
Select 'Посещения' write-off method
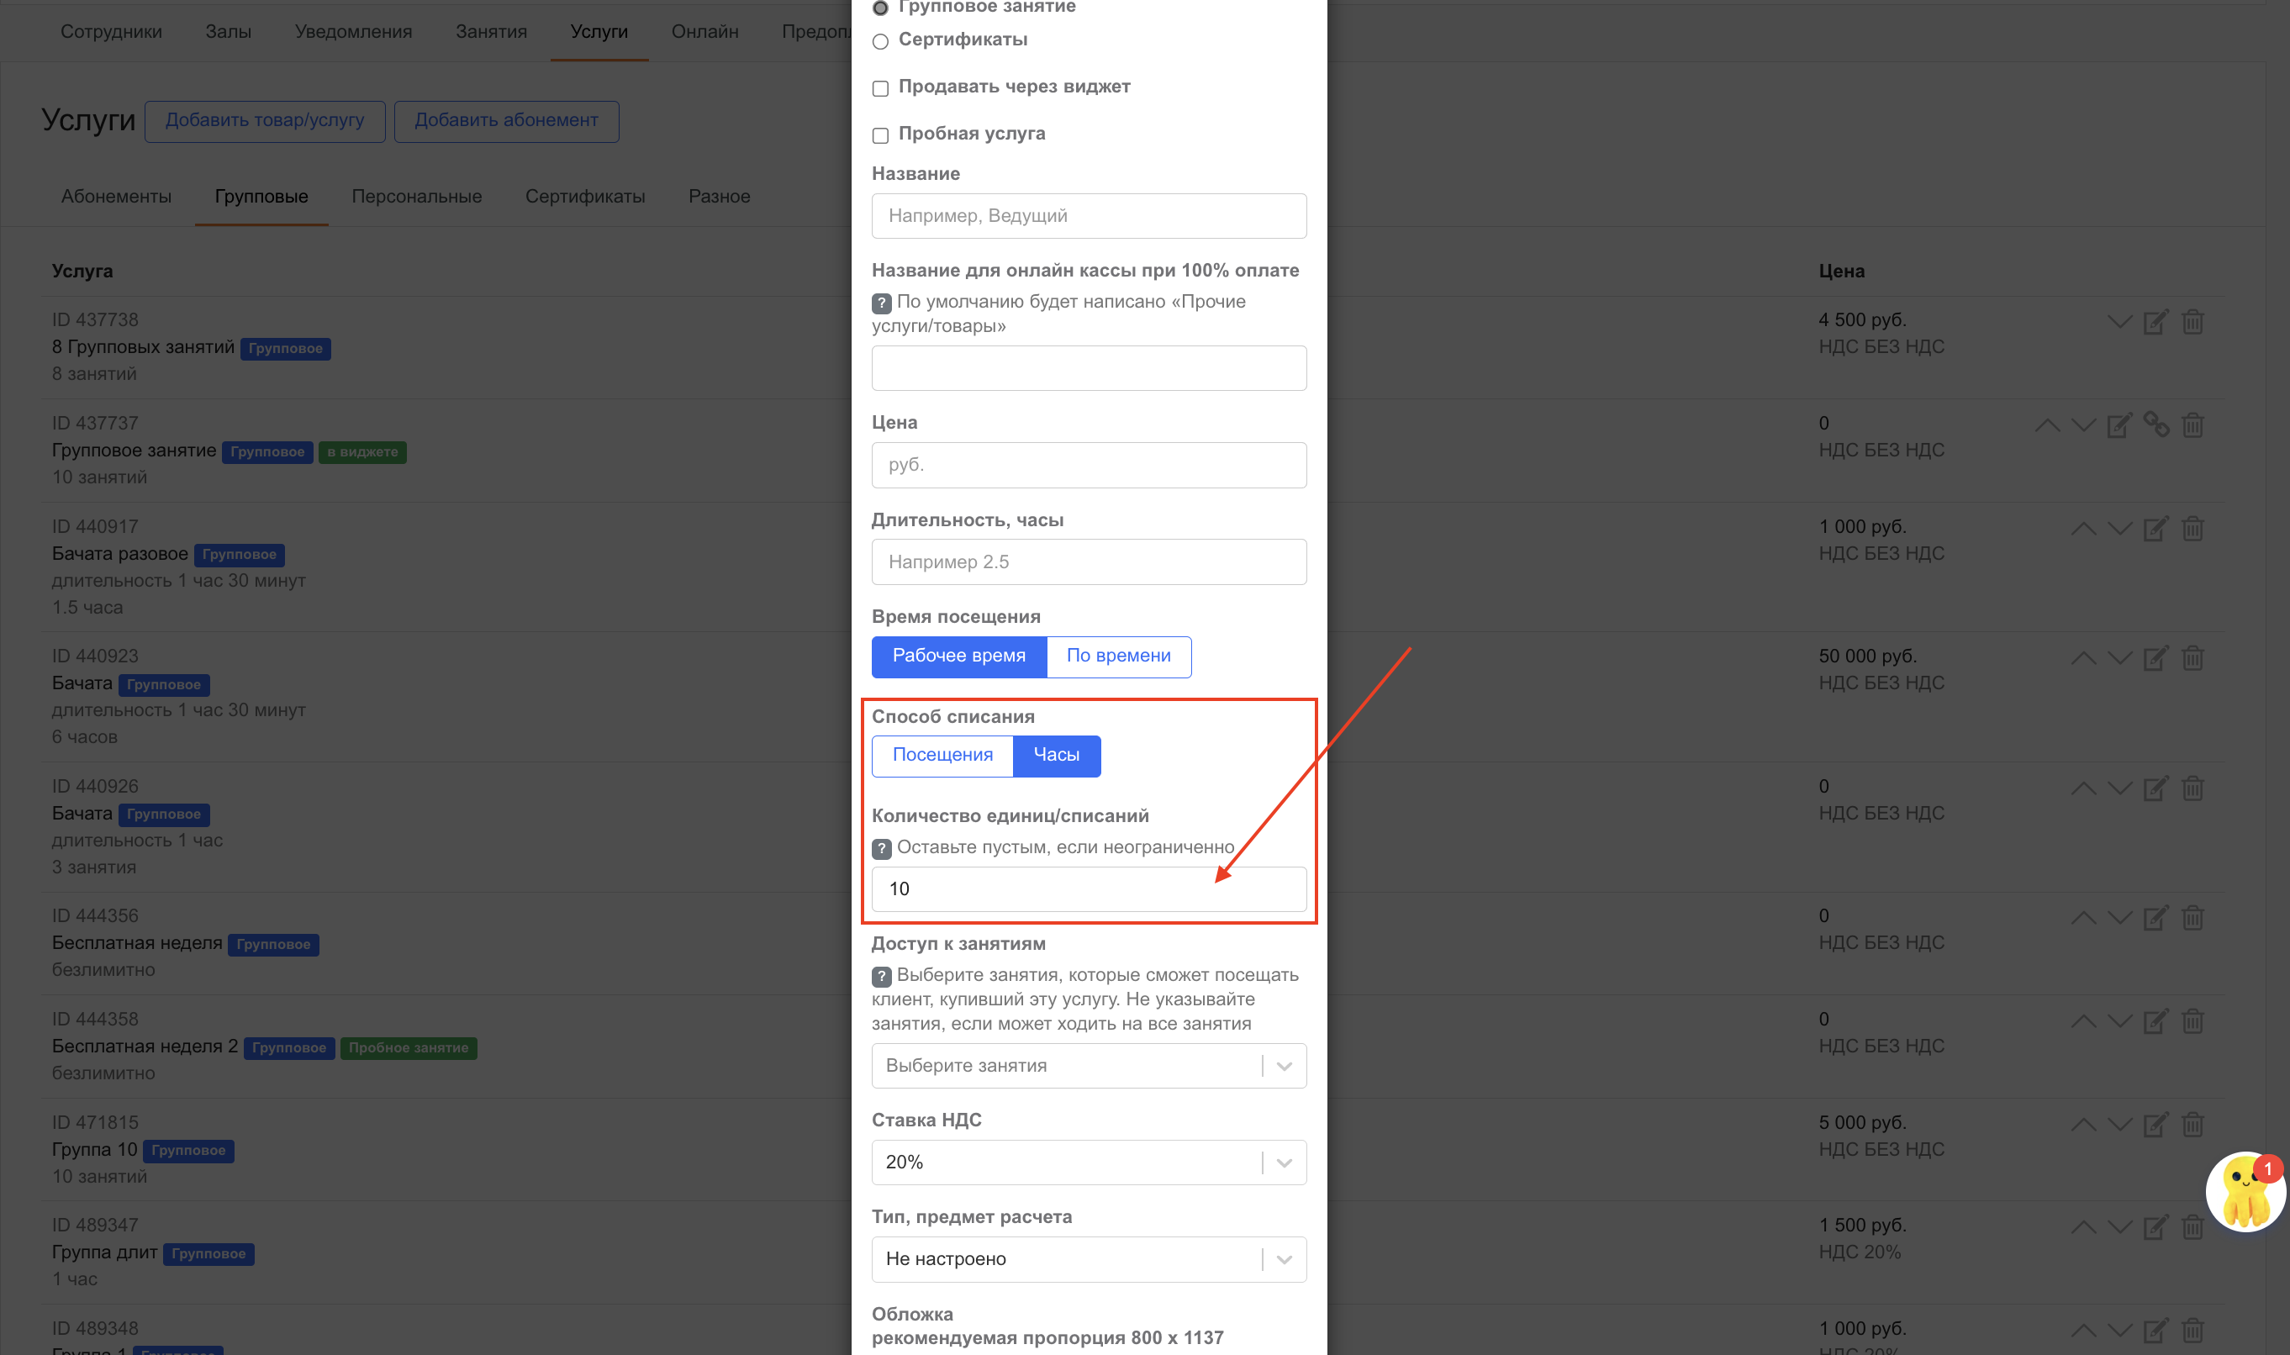tap(942, 755)
